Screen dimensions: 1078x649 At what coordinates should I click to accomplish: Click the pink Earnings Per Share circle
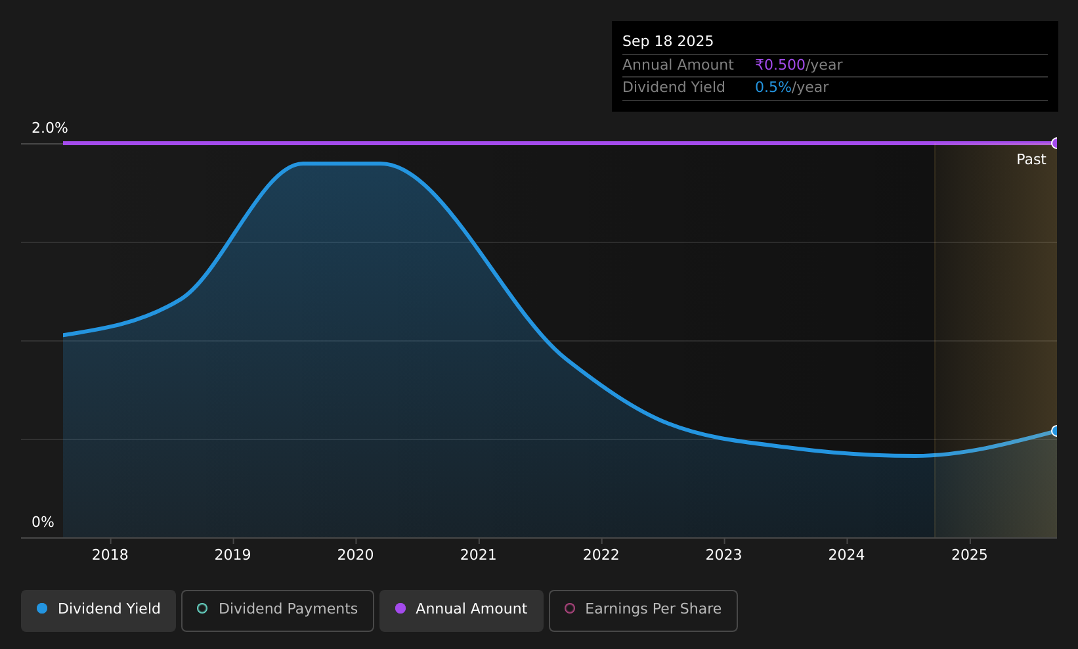570,608
